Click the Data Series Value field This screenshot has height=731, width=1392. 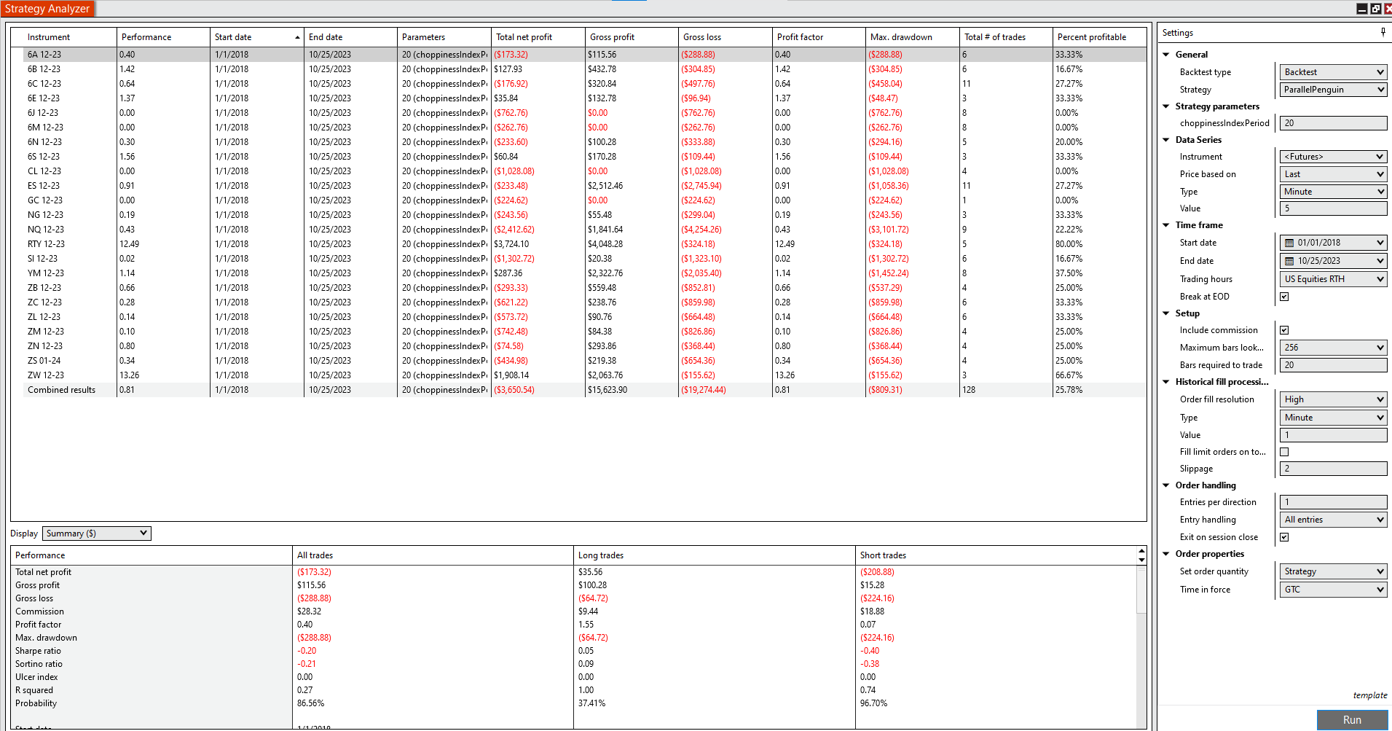[1333, 208]
